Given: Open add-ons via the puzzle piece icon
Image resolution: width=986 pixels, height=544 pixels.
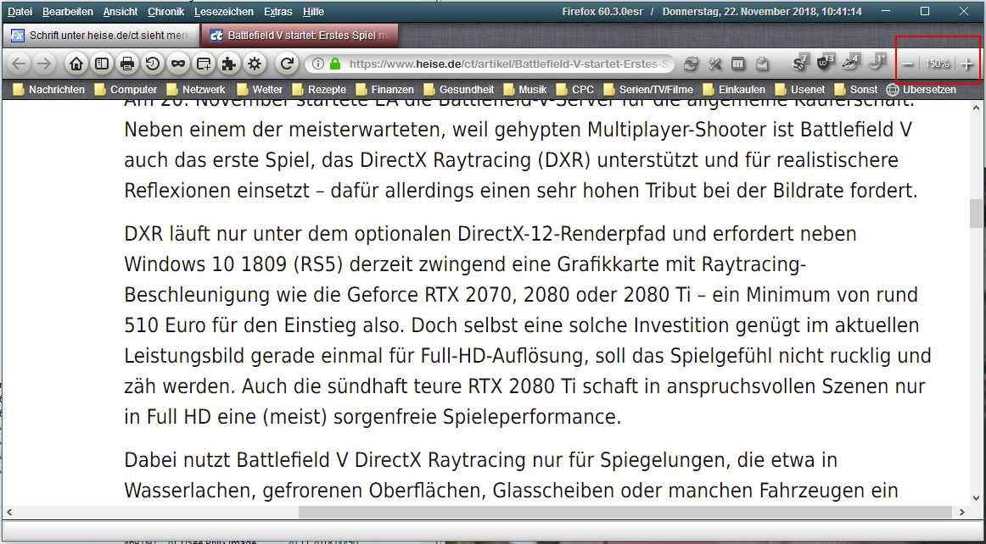Looking at the screenshot, I should tap(229, 64).
